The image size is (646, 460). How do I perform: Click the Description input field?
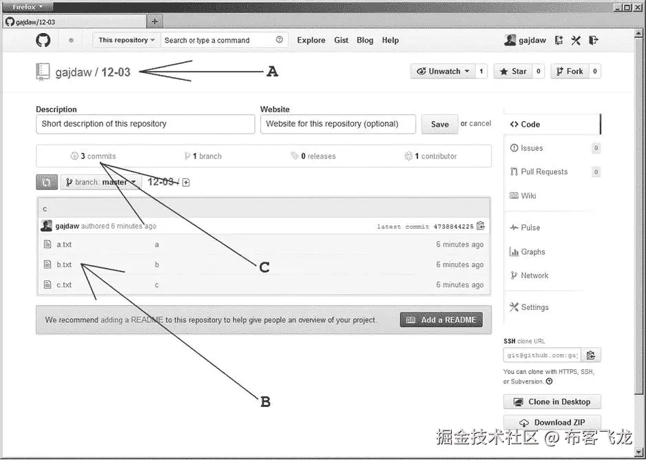click(145, 124)
